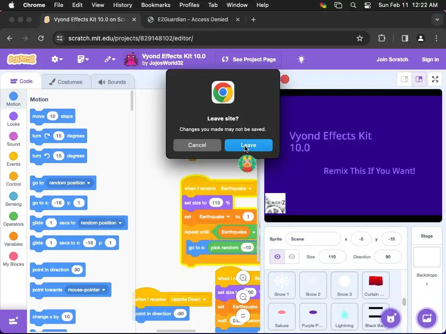
Task: Click the sprite Size field
Action: click(x=332, y=257)
